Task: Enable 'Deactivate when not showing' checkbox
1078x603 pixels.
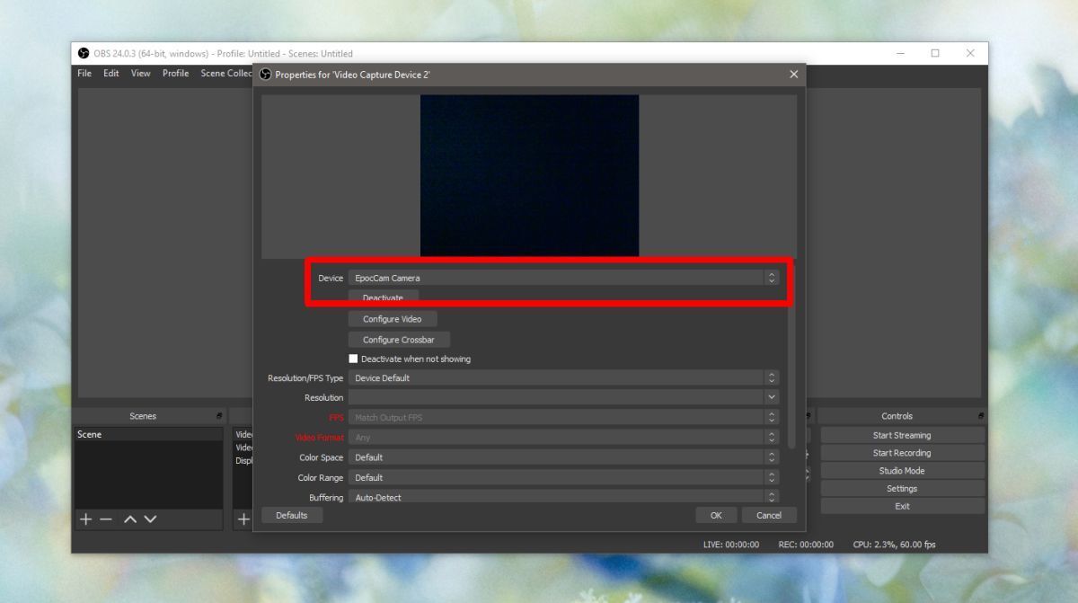Action: point(353,359)
